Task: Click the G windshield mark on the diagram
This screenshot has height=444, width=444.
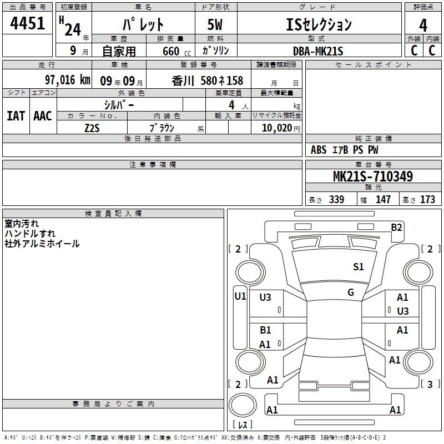Action: click(350, 292)
